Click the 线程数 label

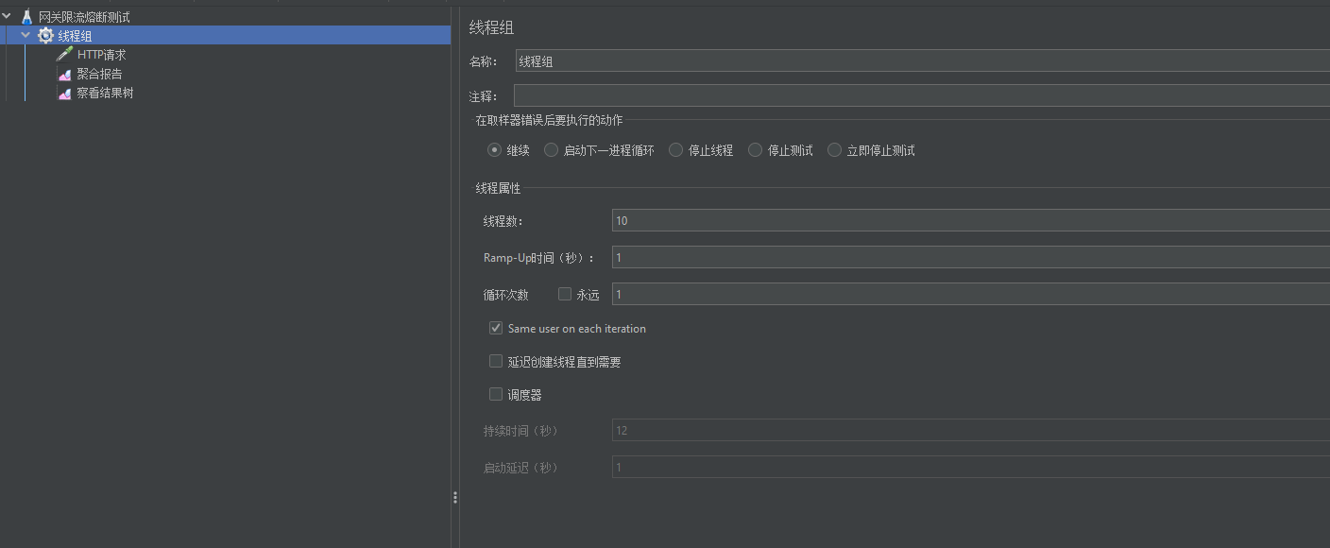[503, 221]
